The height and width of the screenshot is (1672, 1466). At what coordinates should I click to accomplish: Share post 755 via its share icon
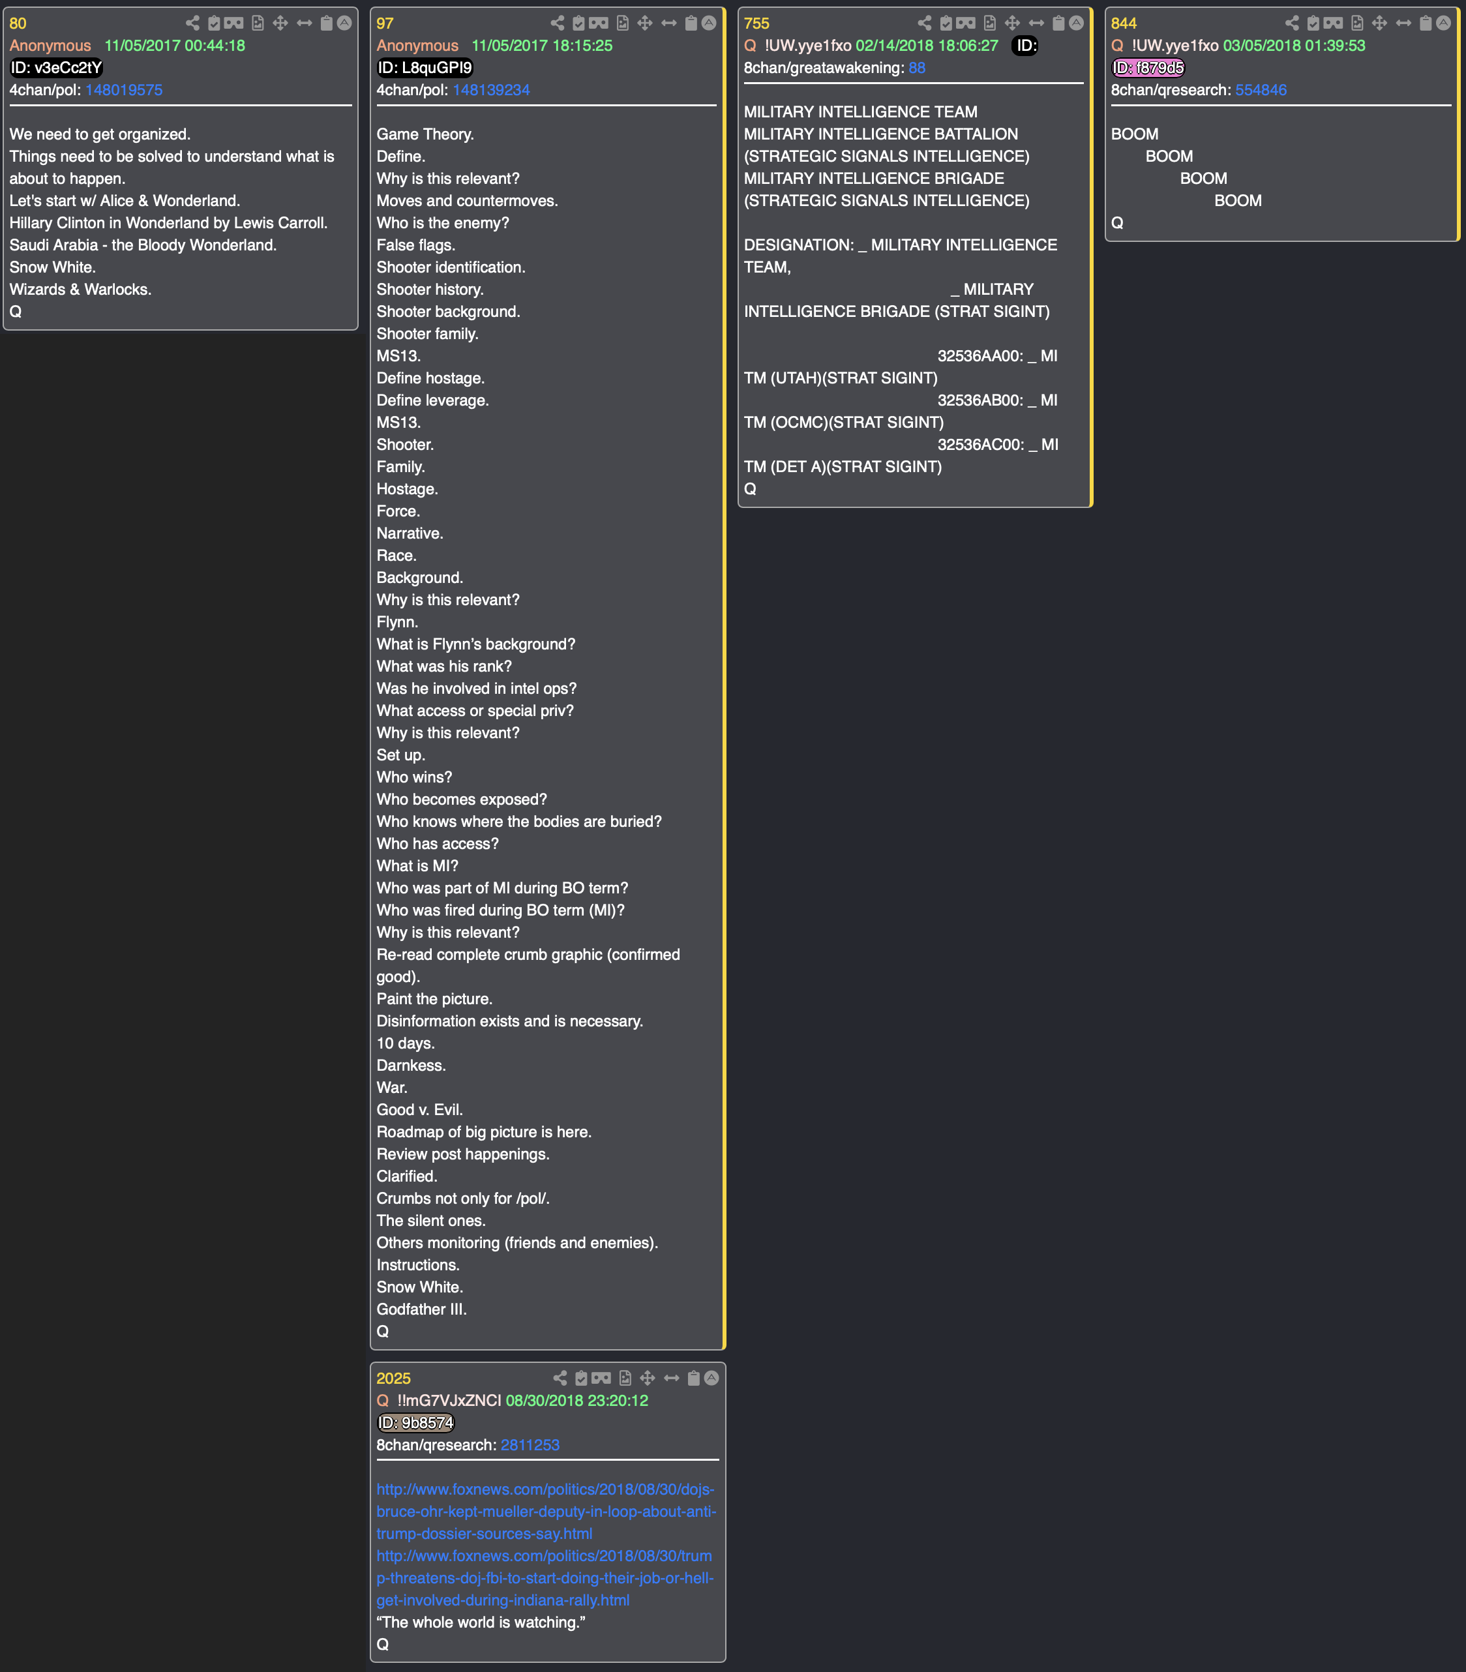pyautogui.click(x=925, y=23)
